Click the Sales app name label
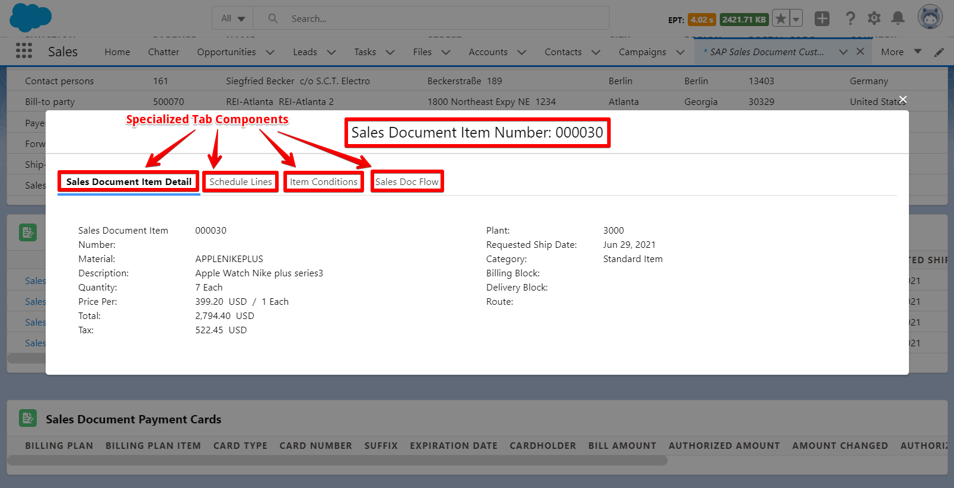Screen dimensions: 954x488 coord(63,52)
